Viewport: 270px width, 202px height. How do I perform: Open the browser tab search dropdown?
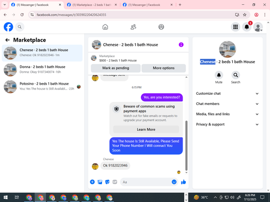pos(5,5)
